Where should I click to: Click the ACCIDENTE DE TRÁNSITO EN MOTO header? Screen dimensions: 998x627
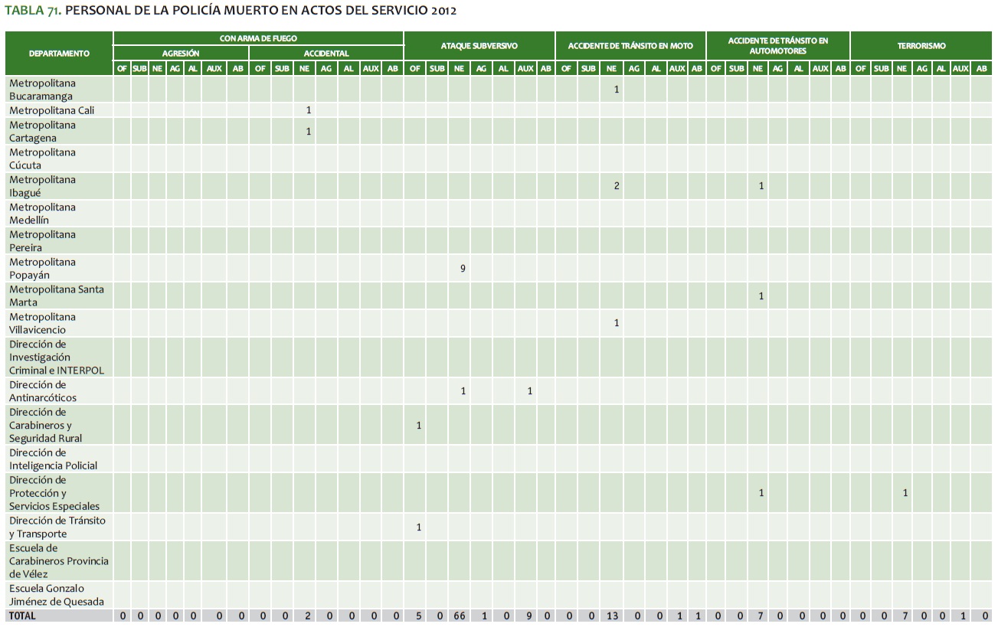(630, 46)
